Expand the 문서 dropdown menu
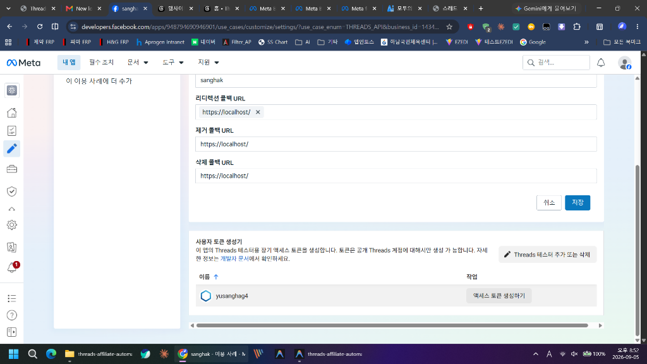 click(x=137, y=63)
